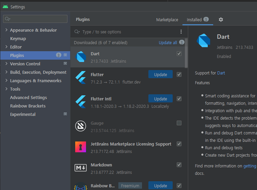Click the three-dot options menu in plugin search
This screenshot has width=257, height=190.
click(x=181, y=32)
